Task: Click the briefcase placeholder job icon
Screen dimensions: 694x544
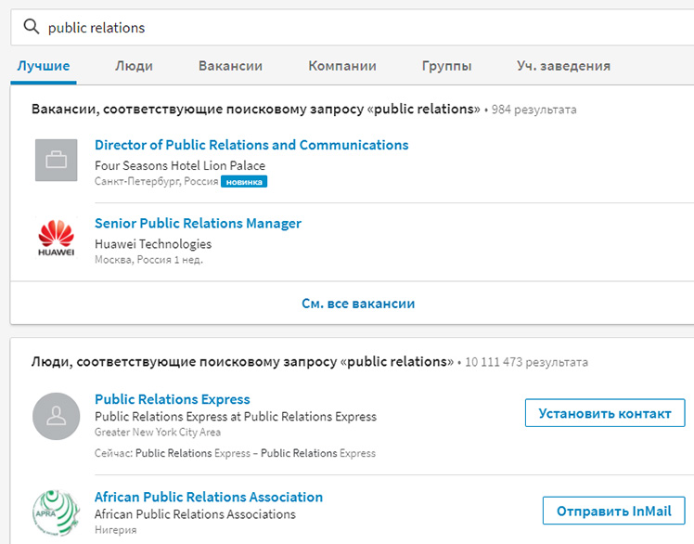Action: 57,160
